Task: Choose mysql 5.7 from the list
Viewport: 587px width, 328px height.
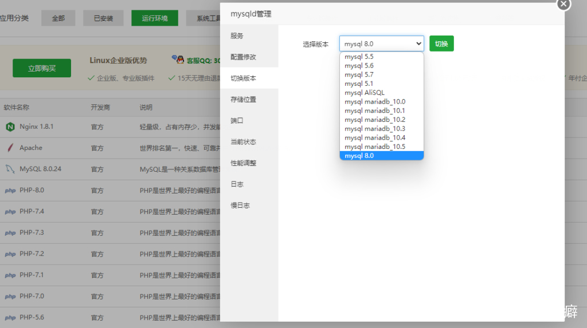Action: tap(381, 74)
